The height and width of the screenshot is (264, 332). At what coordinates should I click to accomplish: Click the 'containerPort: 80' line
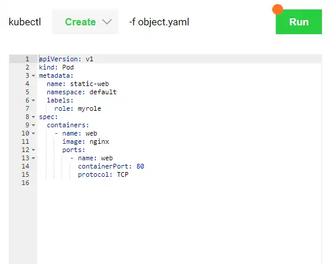coord(111,166)
